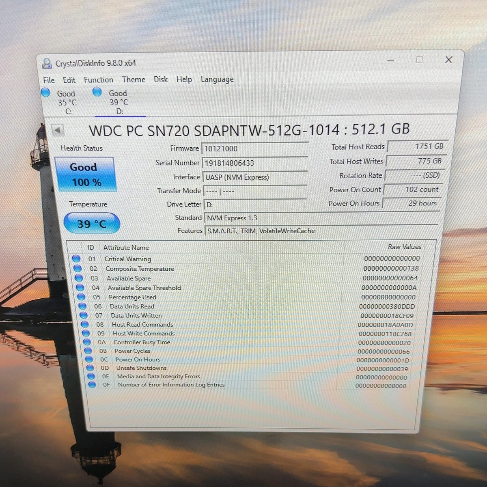Go to previous disk with left arrow
The width and height of the screenshot is (487, 487).
58,130
